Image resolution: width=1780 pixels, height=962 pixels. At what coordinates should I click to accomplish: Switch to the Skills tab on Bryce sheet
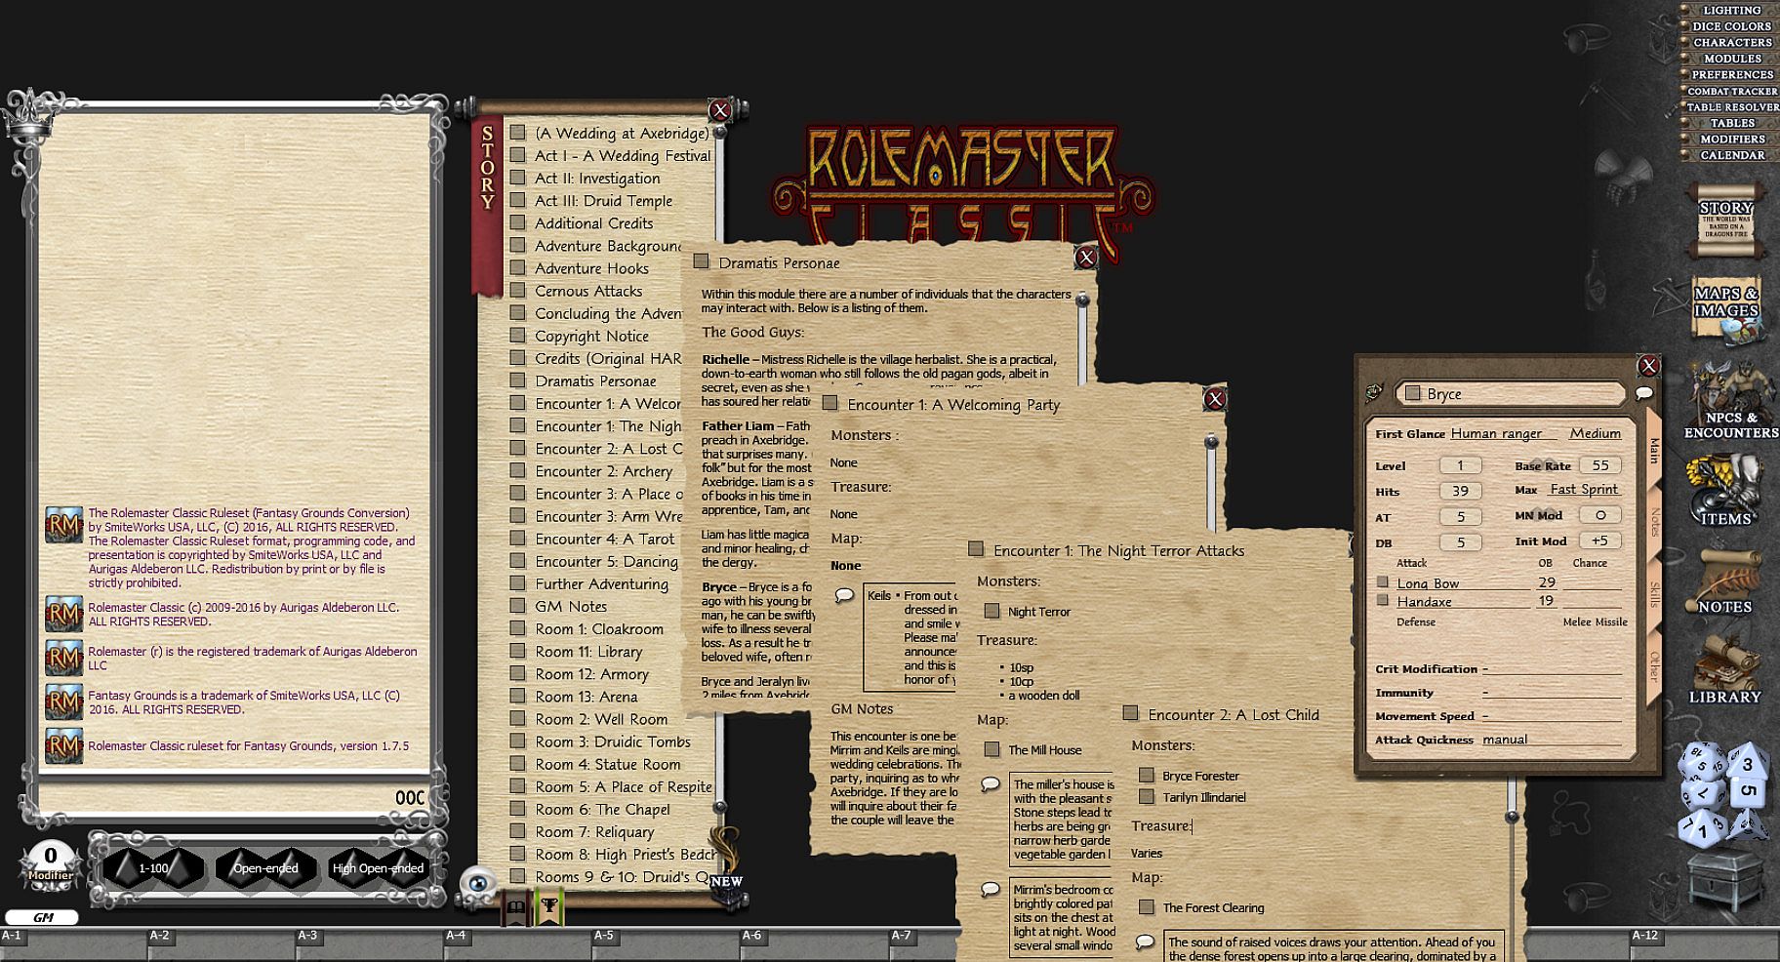click(x=1654, y=594)
